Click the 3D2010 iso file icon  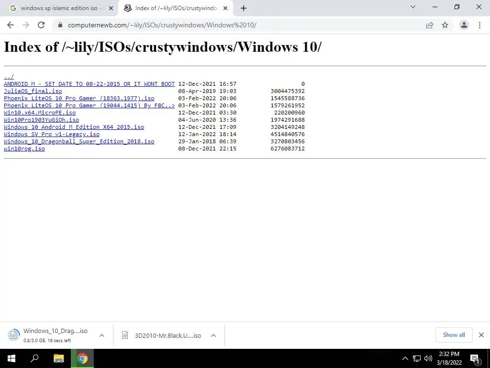[125, 335]
